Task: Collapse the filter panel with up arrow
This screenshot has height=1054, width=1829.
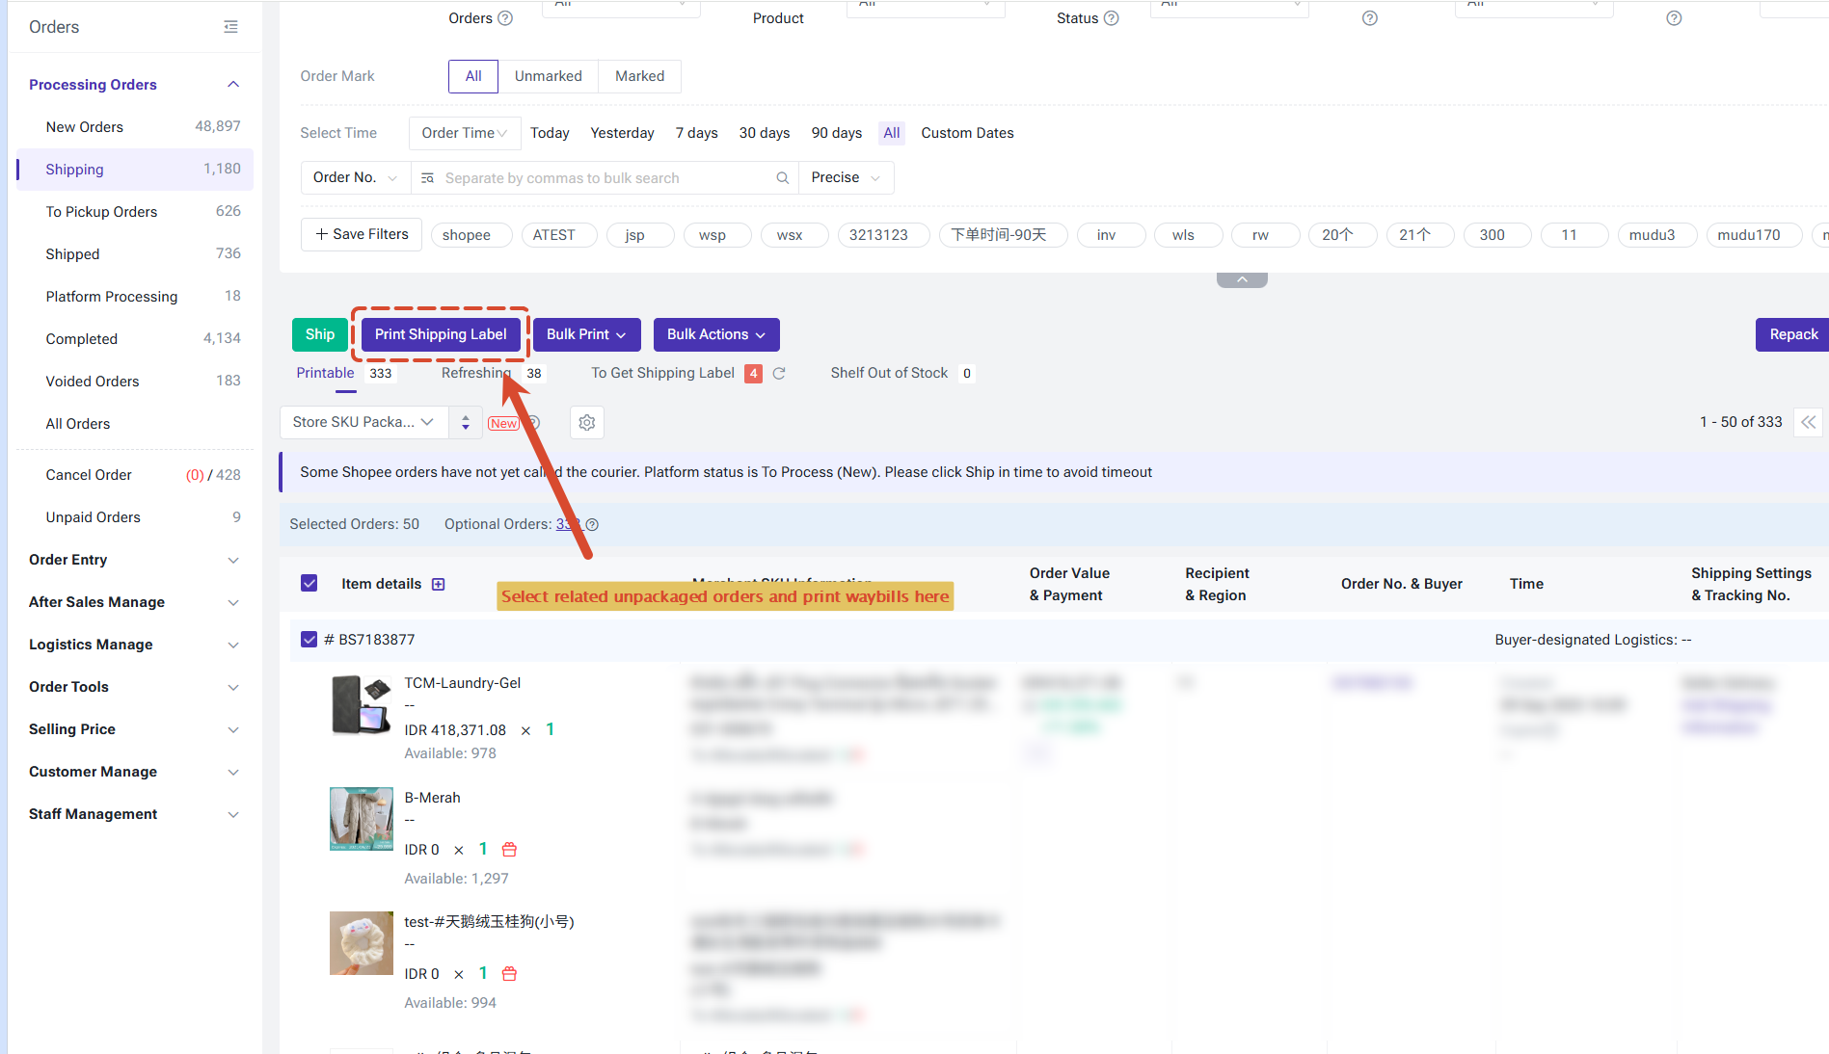Action: tap(1242, 279)
